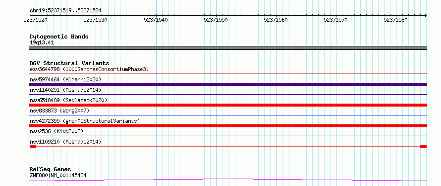Select the thin red esv3644798 variant line
Screen dimensions: 441x186
(x=228, y=74)
